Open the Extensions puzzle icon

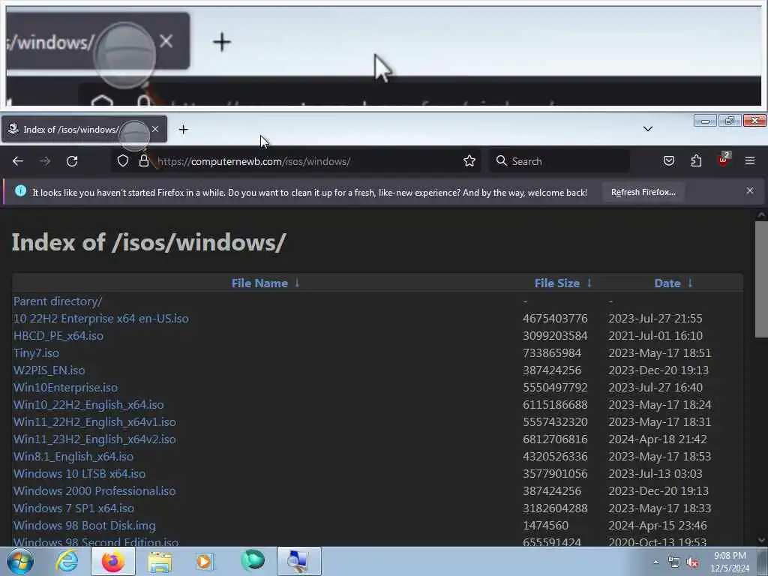[x=696, y=160]
